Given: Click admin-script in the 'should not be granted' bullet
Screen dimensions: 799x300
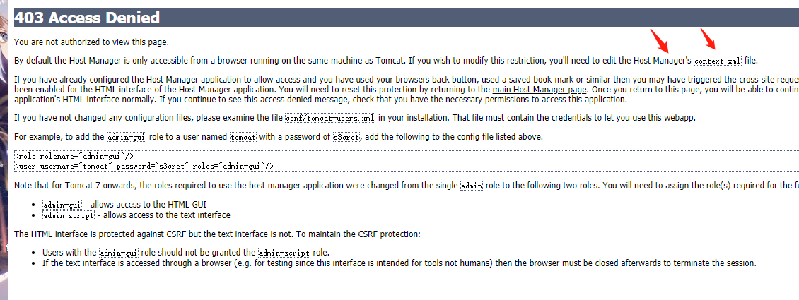Looking at the screenshot, I should pos(281,253).
